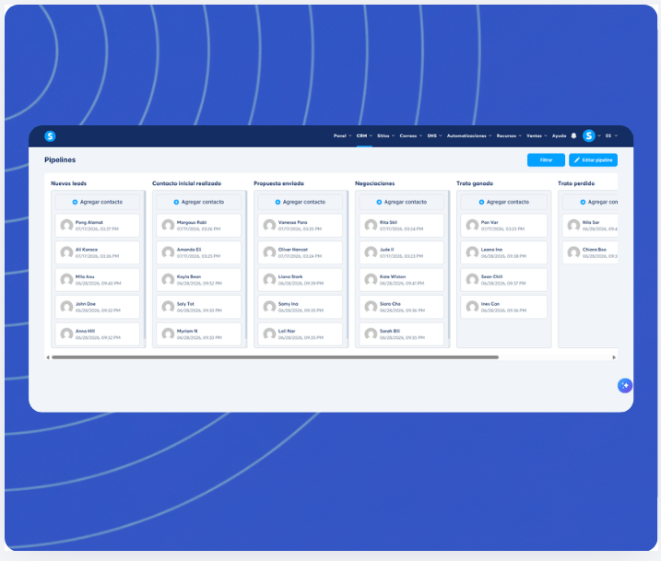
Task: Open the SMS menu
Action: tap(434, 135)
